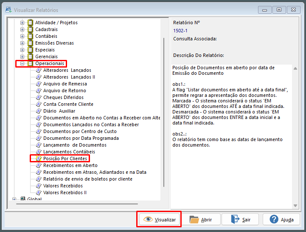Select the Valores Recebidos report
The image size is (306, 232).
click(x=63, y=186)
